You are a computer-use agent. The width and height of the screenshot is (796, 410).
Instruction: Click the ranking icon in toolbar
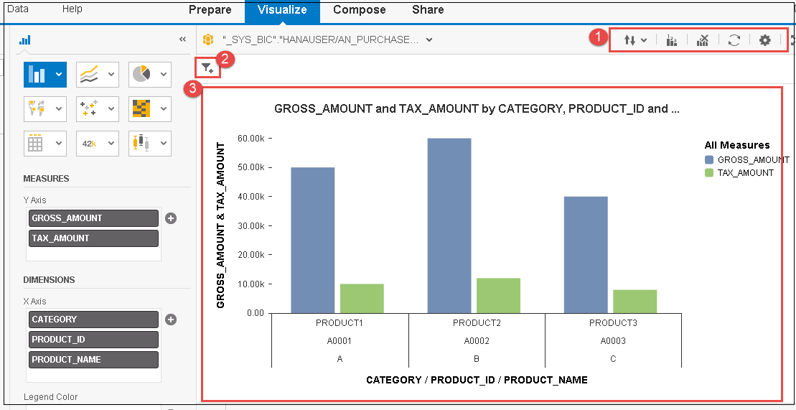tap(672, 40)
